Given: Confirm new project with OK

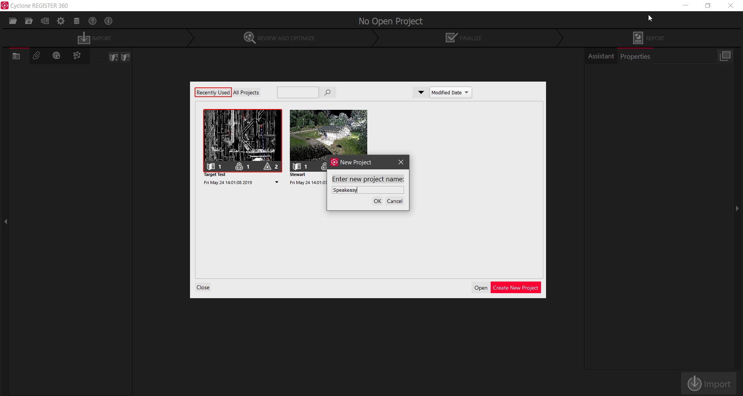Looking at the screenshot, I should [x=378, y=201].
